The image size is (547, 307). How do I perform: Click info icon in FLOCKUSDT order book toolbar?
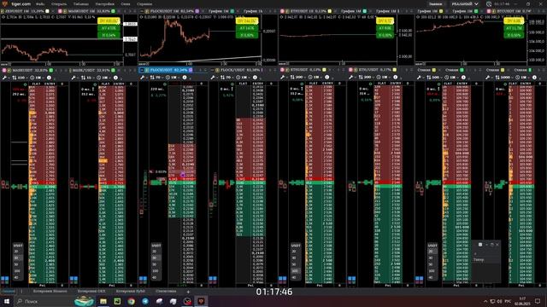185,78
